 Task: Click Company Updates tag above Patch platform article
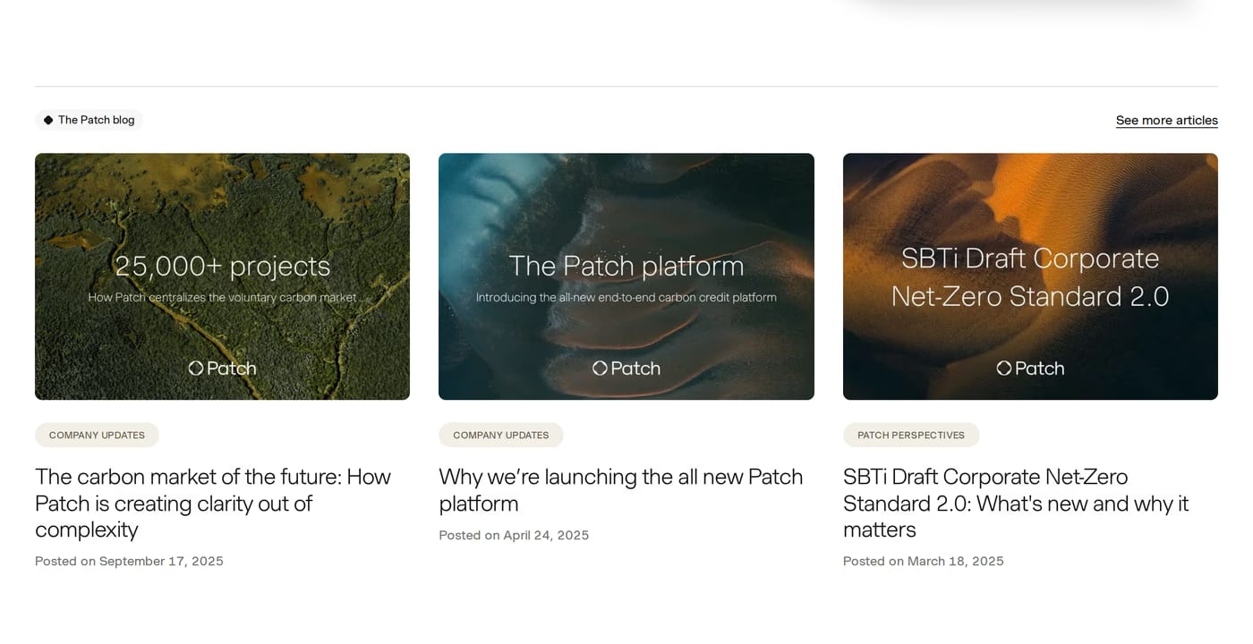pos(501,435)
